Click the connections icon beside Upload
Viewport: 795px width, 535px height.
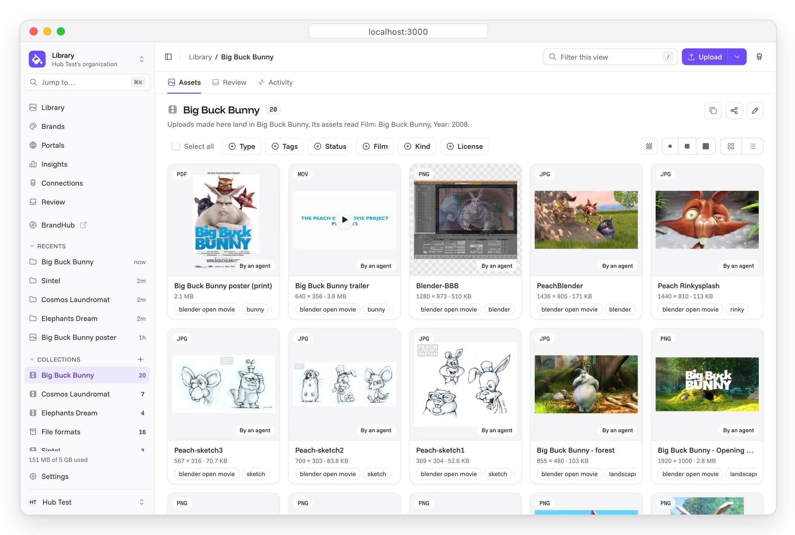pyautogui.click(x=759, y=57)
